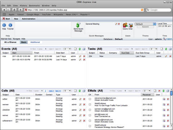Expand the News bookmarks folder
This screenshot has width=173, height=130.
point(72,14)
